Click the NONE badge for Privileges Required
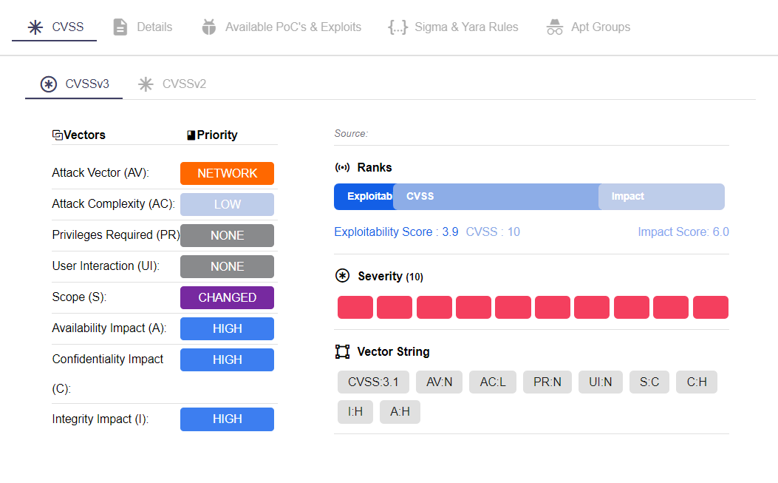The image size is (778, 483). pos(228,235)
